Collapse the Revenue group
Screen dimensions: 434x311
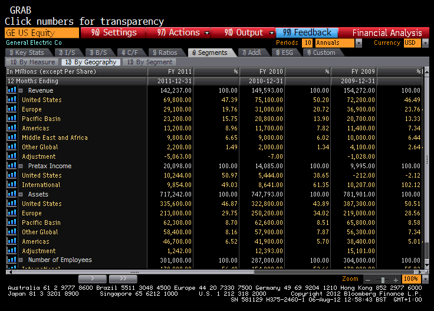[x=21, y=90]
